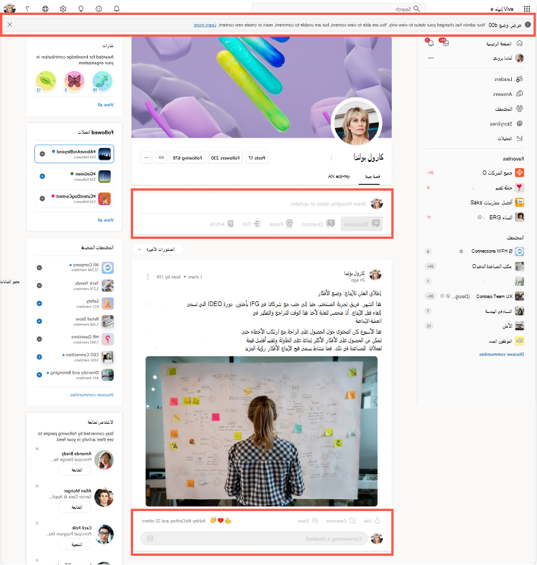Select the Poll post type icon
The width and height of the screenshot is (537, 565).
(257, 224)
